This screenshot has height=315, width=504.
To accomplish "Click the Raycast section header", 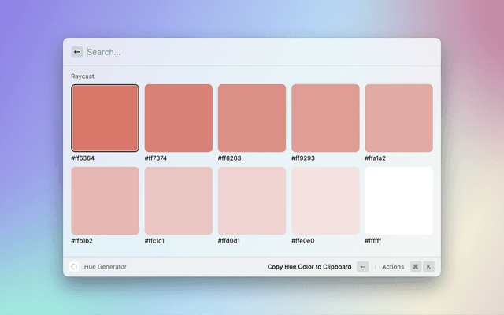I will click(x=83, y=76).
